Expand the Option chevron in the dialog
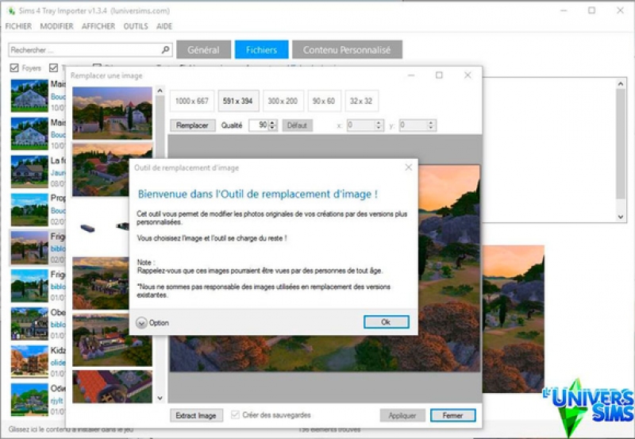The image size is (635, 439). point(141,323)
